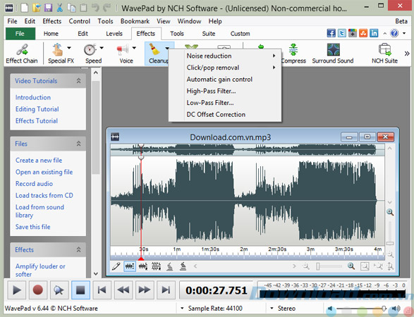Screen dimensions: 414x317
Task: Open the Speed dropdown arrow
Action: pyautogui.click(x=102, y=48)
